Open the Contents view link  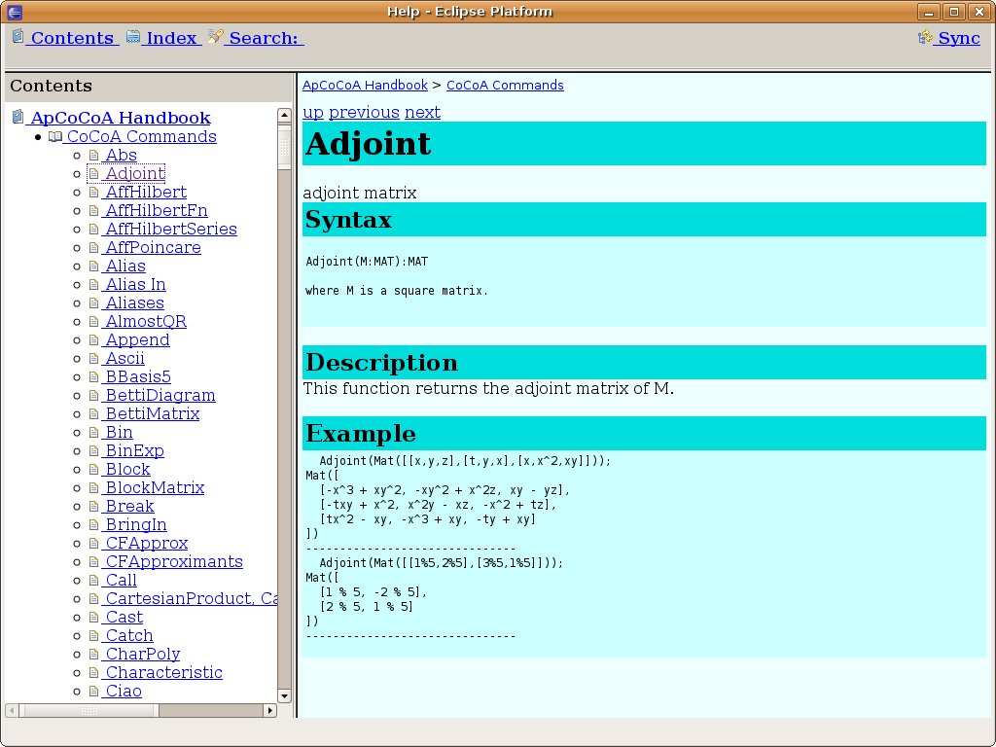pyautogui.click(x=72, y=38)
